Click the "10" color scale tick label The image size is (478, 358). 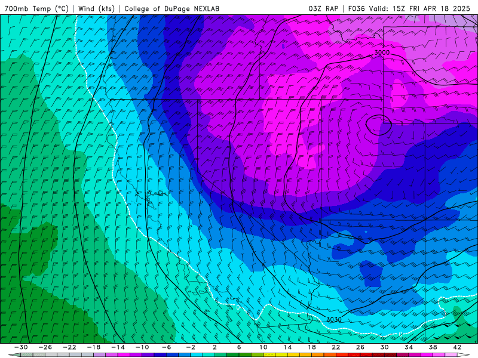(263, 347)
